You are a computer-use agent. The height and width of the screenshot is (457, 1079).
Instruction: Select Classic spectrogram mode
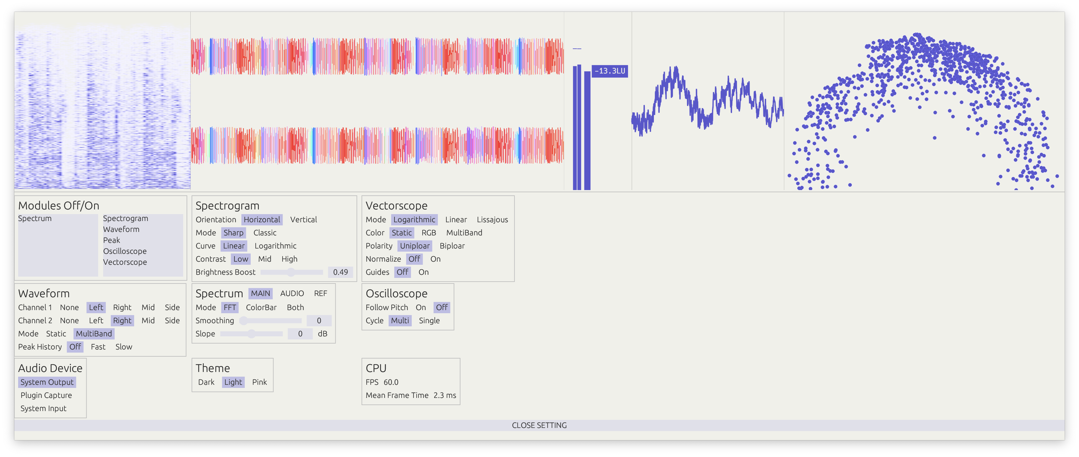point(265,233)
